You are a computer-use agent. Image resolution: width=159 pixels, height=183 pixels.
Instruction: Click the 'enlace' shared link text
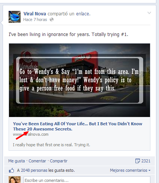83,14
